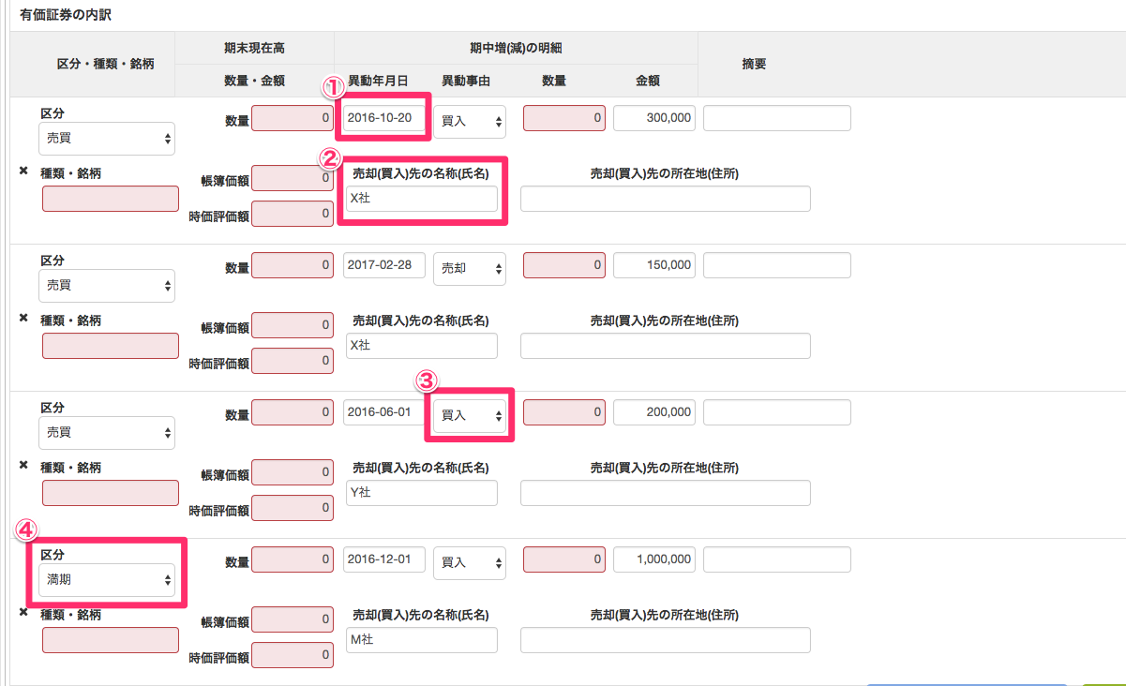Click 摘要 field right of 150,000
The width and height of the screenshot is (1126, 686).
pyautogui.click(x=777, y=265)
